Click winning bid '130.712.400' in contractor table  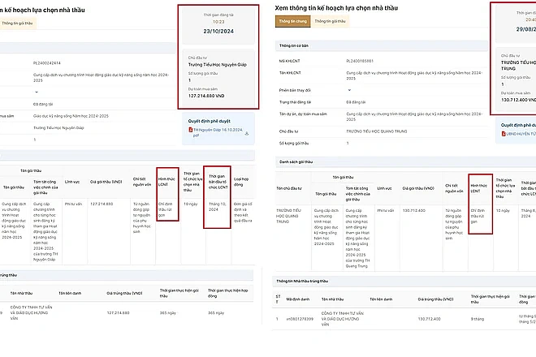click(430, 319)
